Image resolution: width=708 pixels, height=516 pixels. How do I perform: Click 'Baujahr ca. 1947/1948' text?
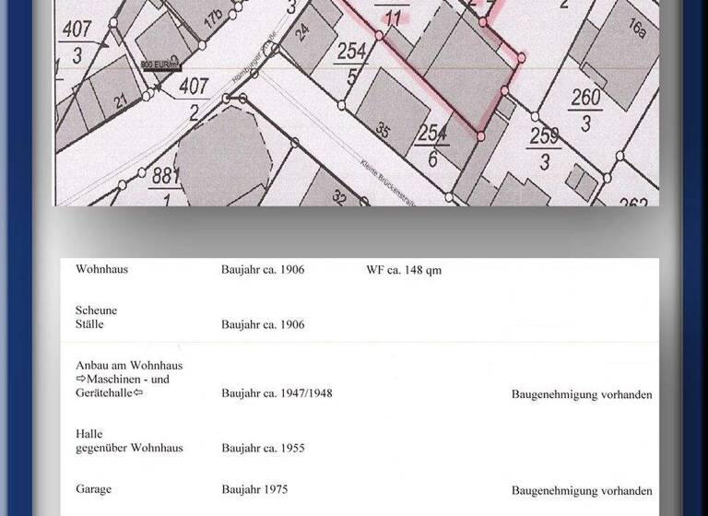point(277,393)
